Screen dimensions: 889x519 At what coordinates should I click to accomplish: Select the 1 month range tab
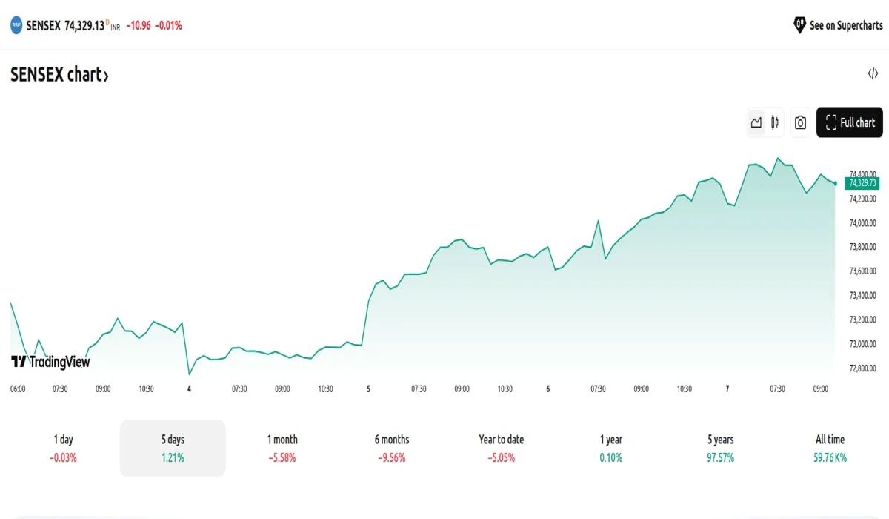tap(282, 448)
